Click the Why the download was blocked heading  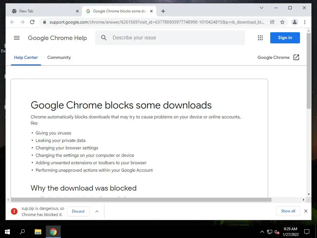point(84,188)
